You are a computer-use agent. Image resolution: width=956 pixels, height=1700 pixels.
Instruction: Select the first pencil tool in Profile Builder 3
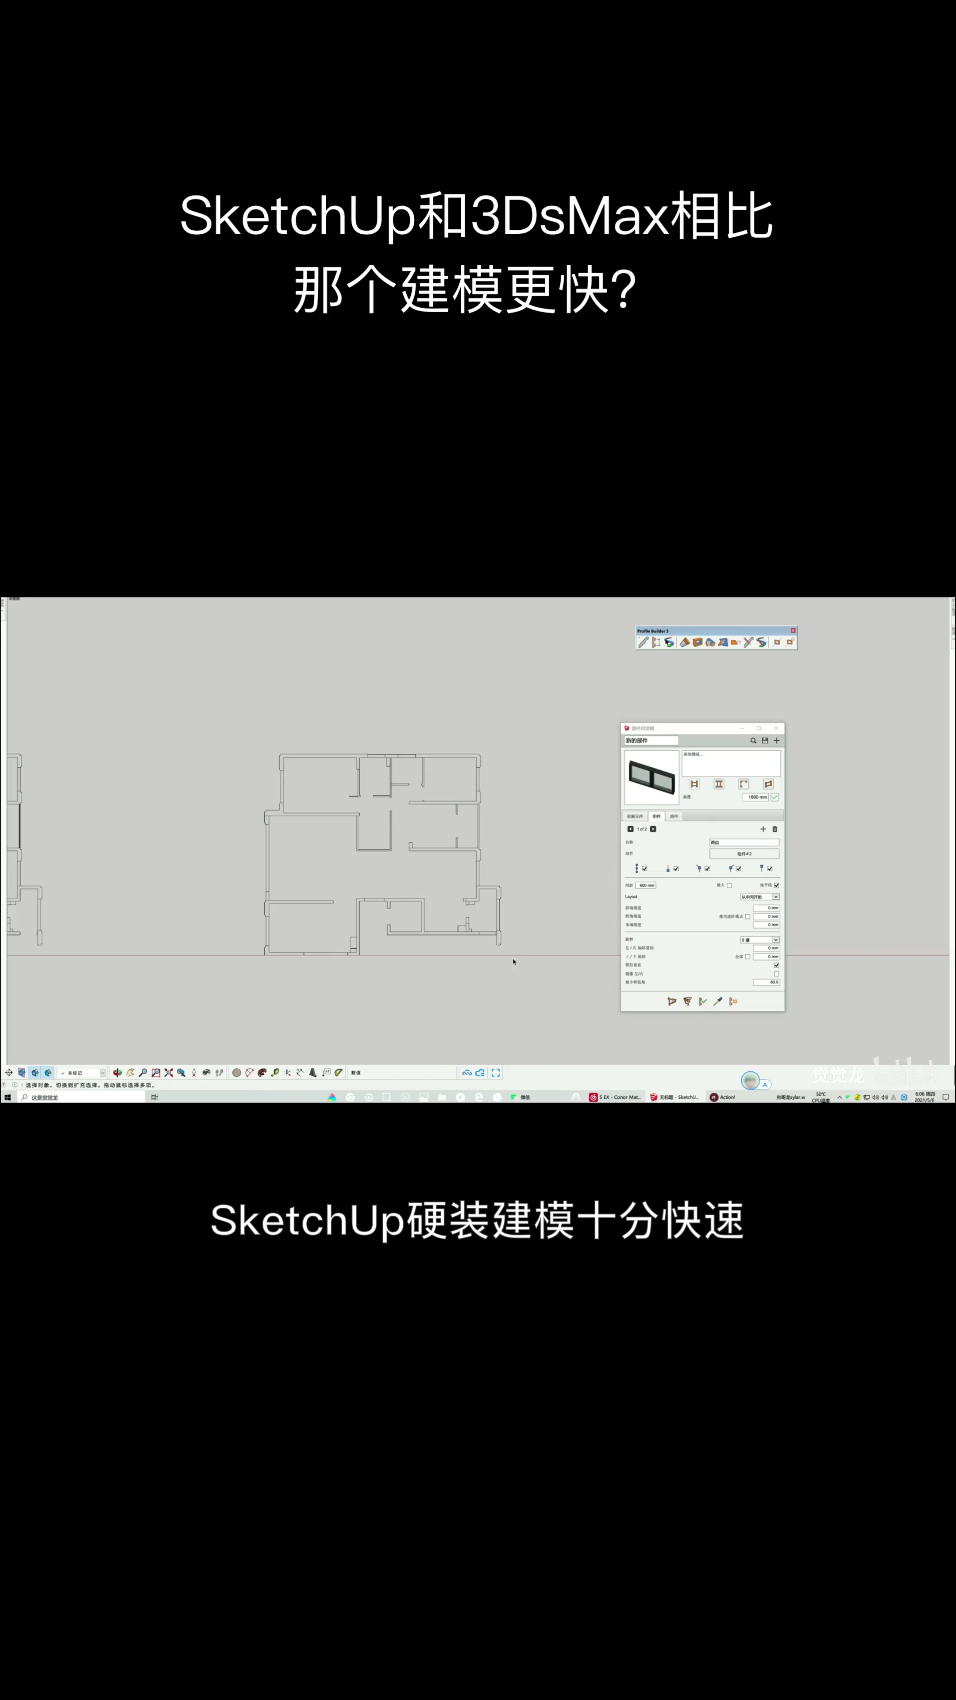(643, 642)
